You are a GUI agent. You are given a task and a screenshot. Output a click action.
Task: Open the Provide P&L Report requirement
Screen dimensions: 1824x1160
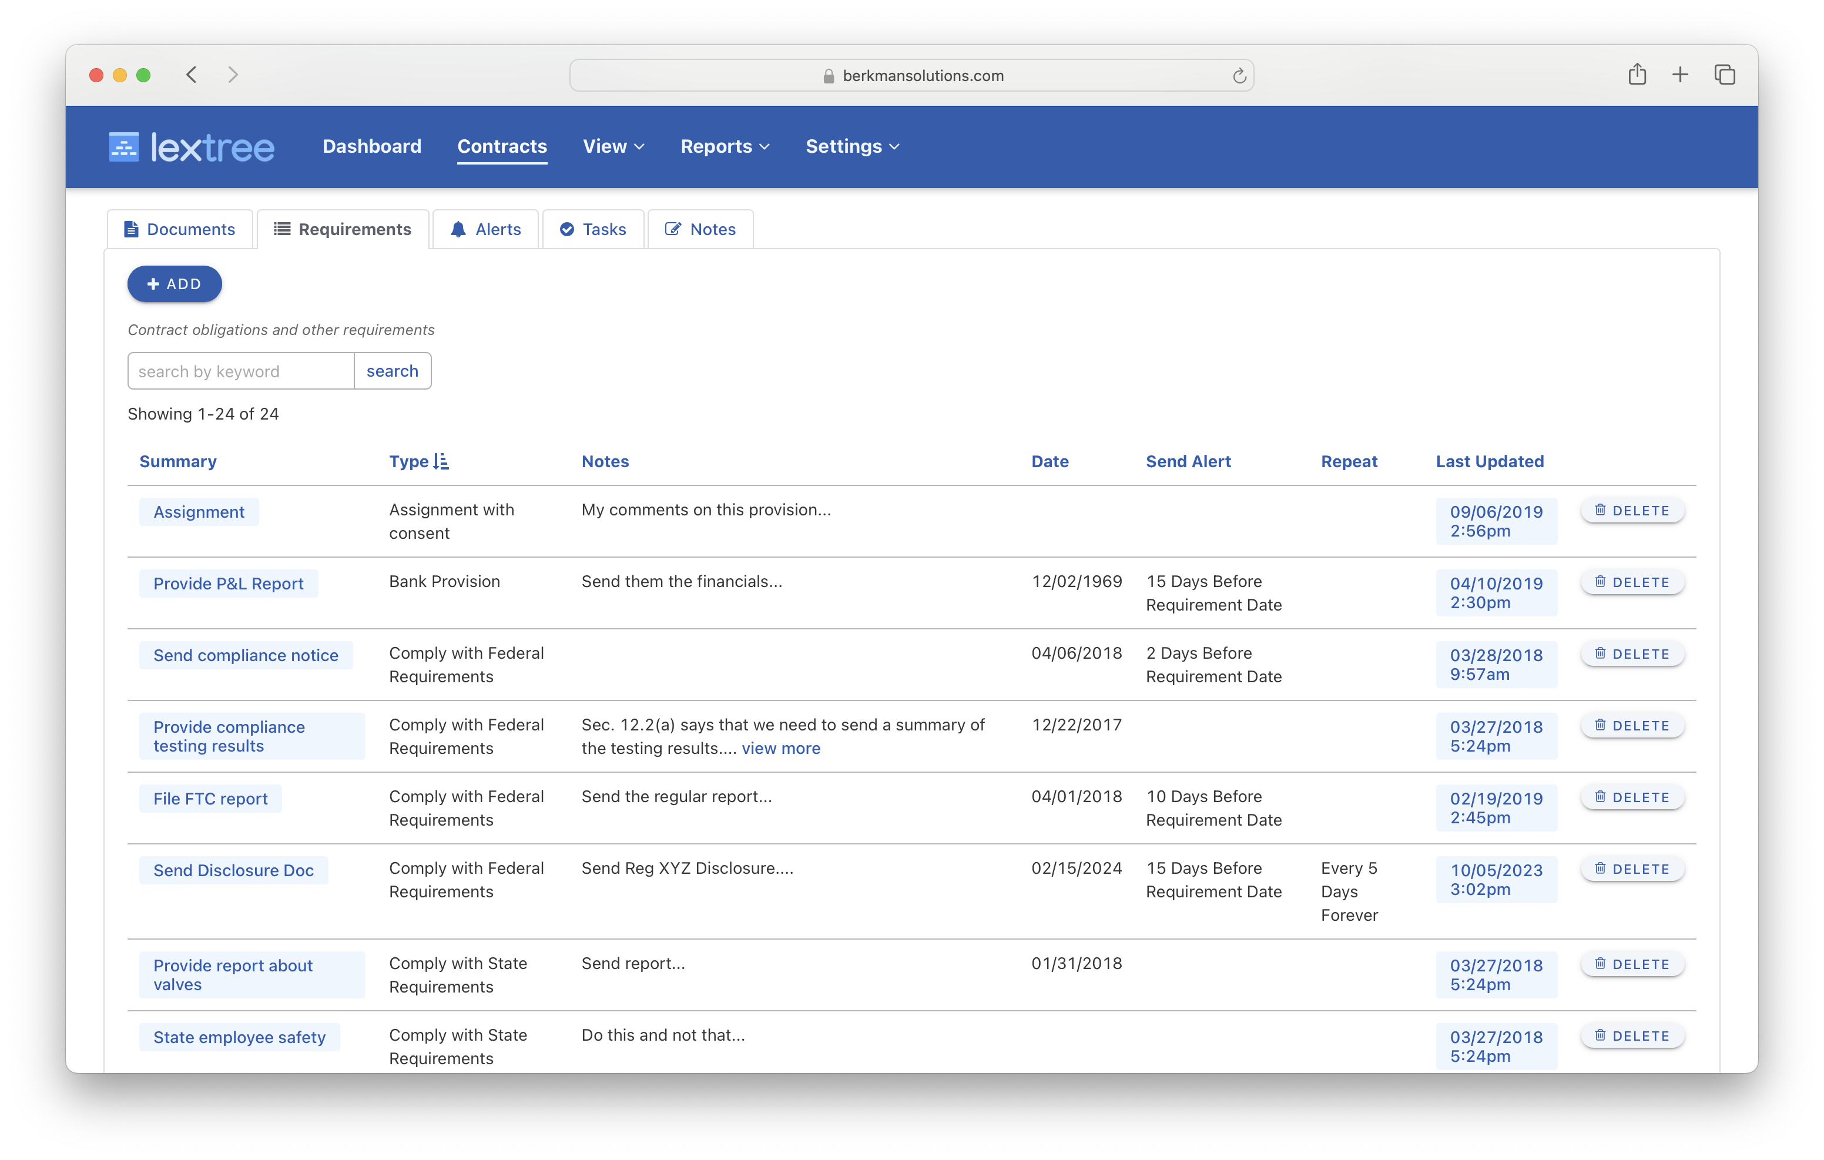pyautogui.click(x=229, y=584)
